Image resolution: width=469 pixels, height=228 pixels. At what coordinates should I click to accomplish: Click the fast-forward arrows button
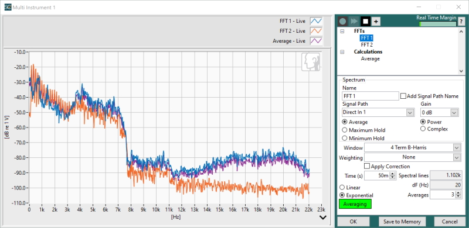coord(354,21)
